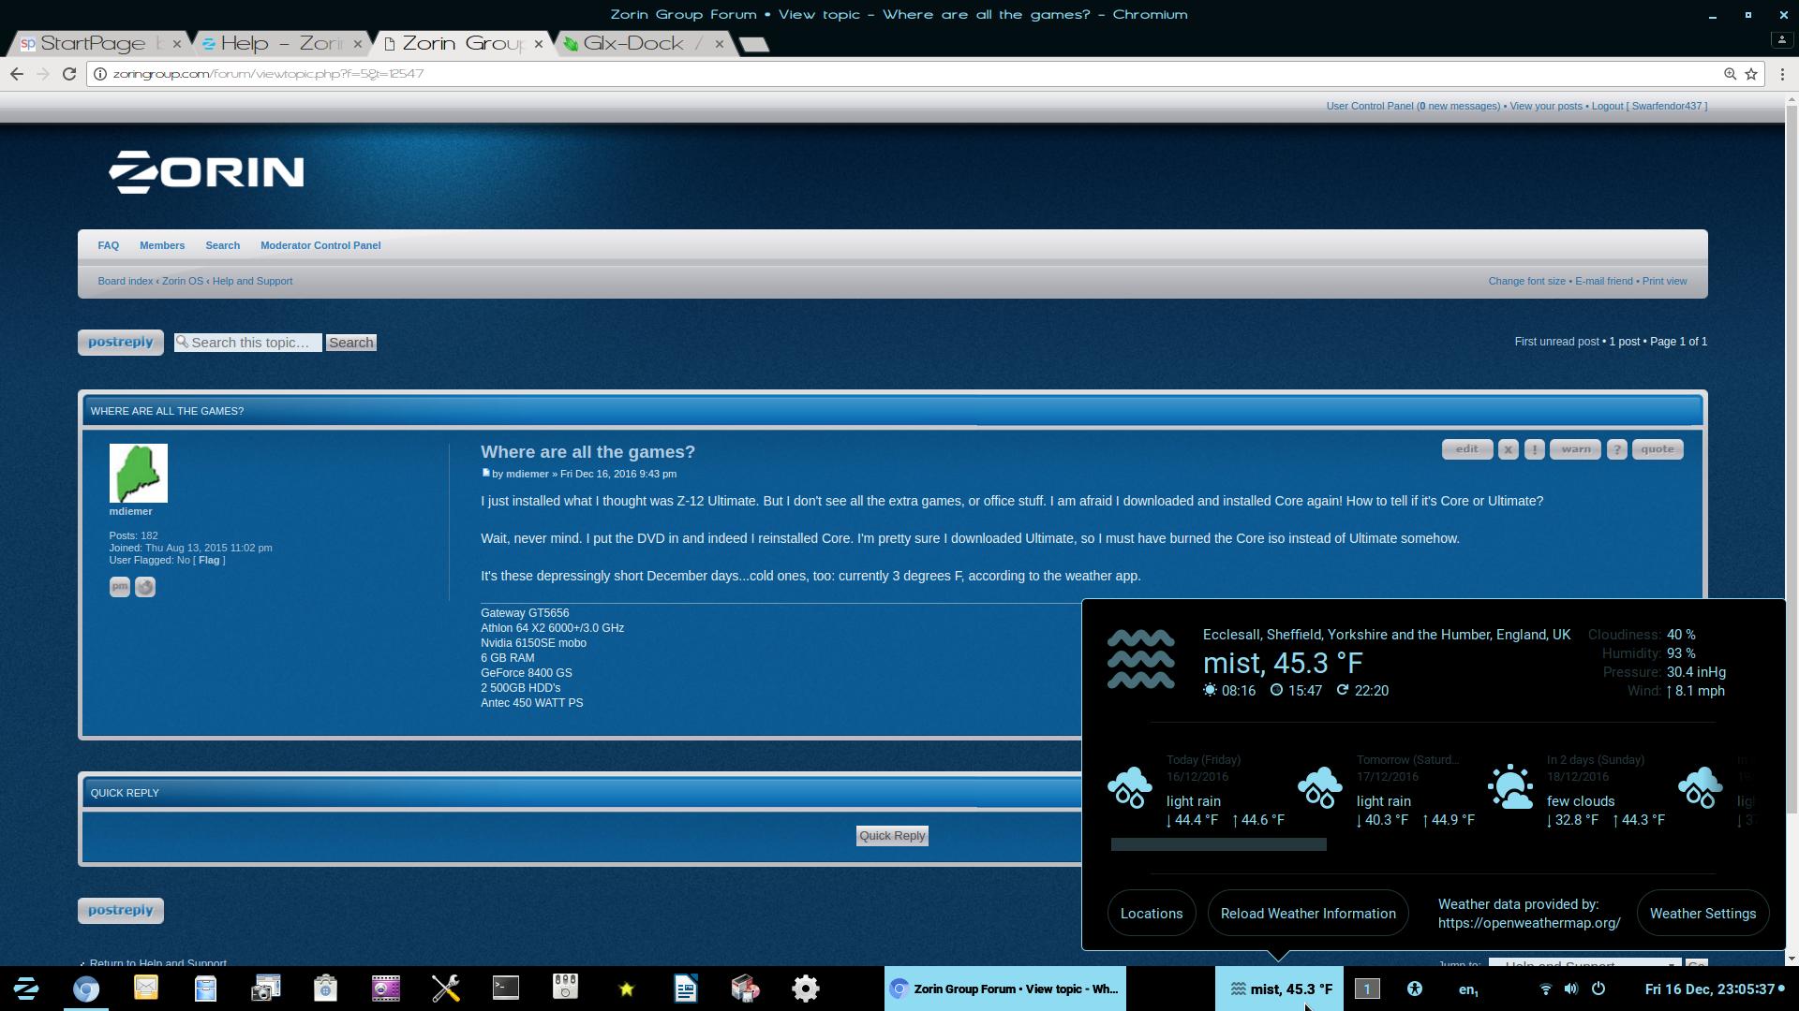Report post with exclamation icon
Image resolution: width=1799 pixels, height=1011 pixels.
[1534, 450]
